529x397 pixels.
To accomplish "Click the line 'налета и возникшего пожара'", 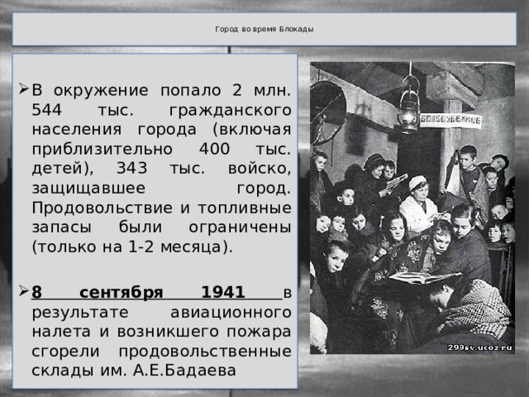I will pos(162,332).
